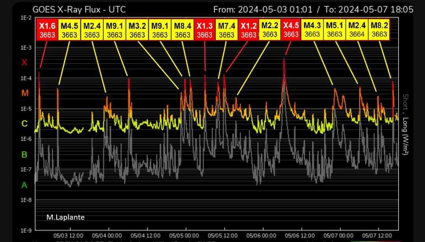Click the M5.1 flare label

(x=334, y=30)
